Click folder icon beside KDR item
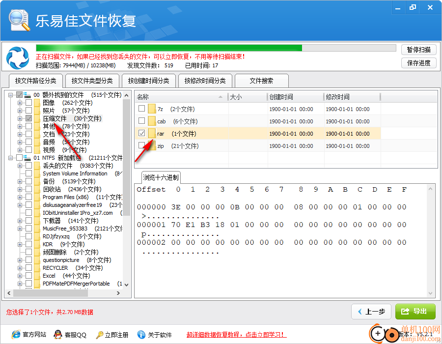442x344 pixels. pyautogui.click(x=37, y=244)
